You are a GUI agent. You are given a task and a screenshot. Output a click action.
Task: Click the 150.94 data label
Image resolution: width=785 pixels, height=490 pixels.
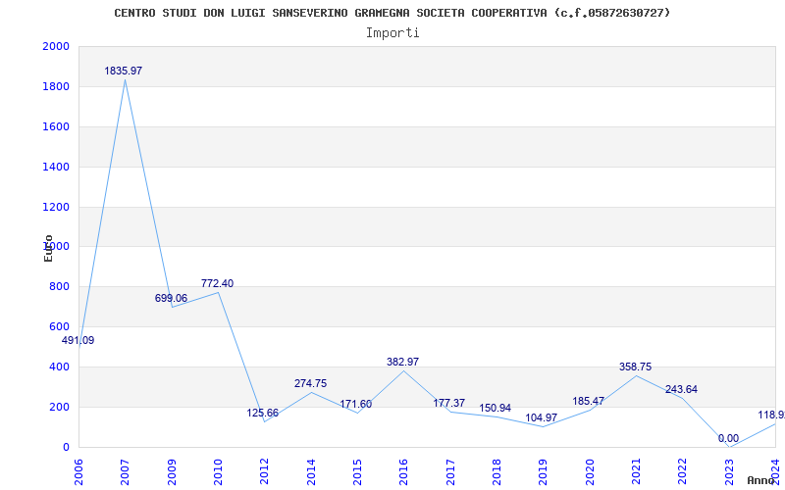[496, 408]
